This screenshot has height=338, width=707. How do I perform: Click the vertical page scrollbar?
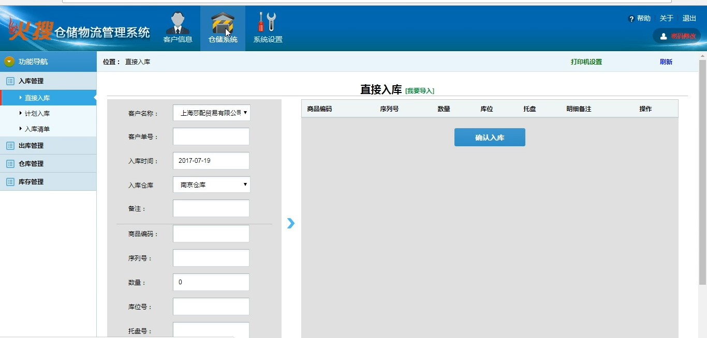(702, 171)
